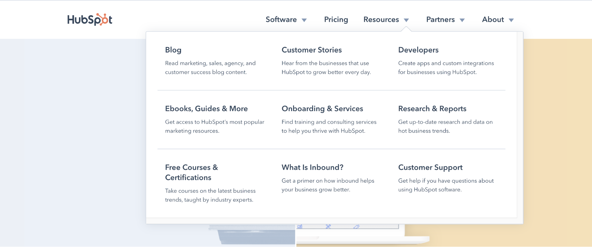Expand the About dropdown arrow
The height and width of the screenshot is (247, 592).
(x=511, y=20)
